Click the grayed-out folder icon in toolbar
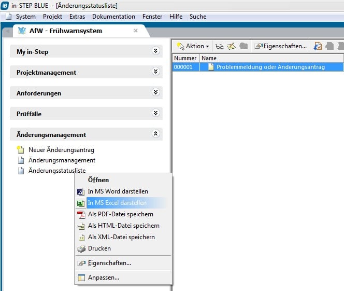 243,46
